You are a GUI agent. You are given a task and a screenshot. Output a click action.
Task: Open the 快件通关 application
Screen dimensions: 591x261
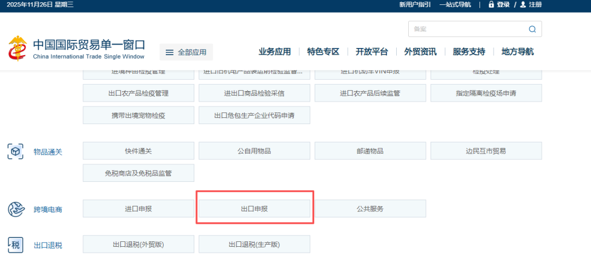point(138,151)
